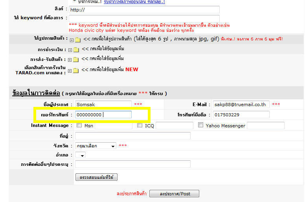Image resolution: width=305 pixels, height=202 pixels.
Task: Click the E-Mail field with sakp88@truemail.co.th
Action: [x=241, y=105]
